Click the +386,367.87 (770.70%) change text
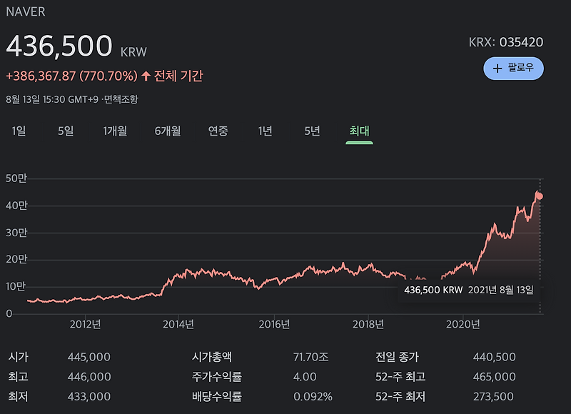The width and height of the screenshot is (571, 414). [72, 76]
